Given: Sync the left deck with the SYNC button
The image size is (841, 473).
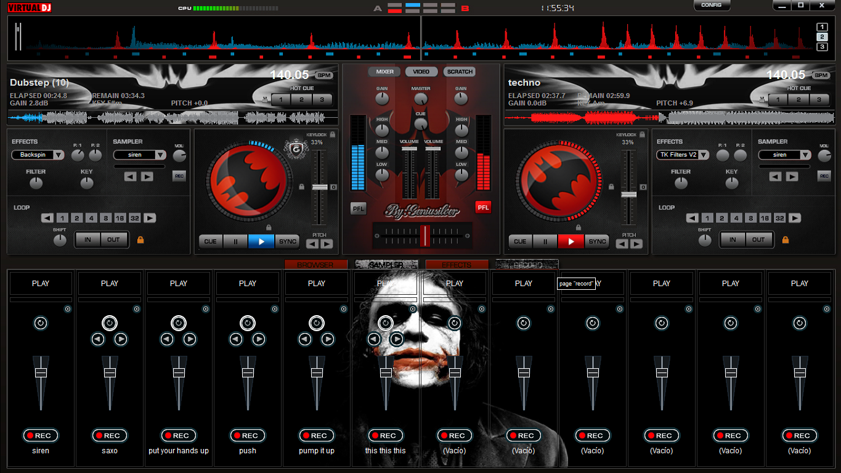Looking at the screenshot, I should click(x=287, y=242).
